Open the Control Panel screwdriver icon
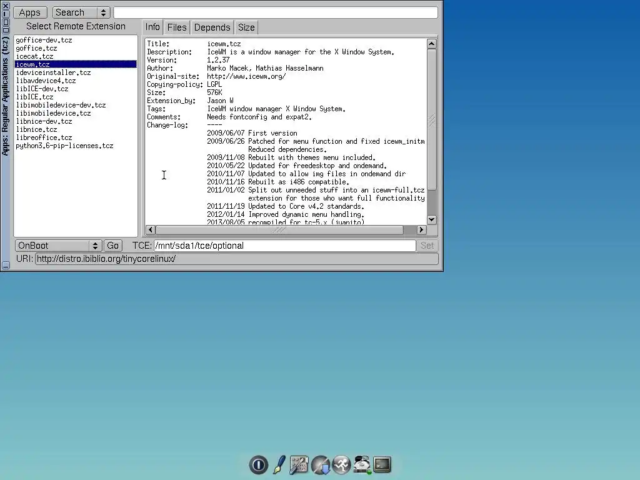640x480 pixels. (x=299, y=465)
